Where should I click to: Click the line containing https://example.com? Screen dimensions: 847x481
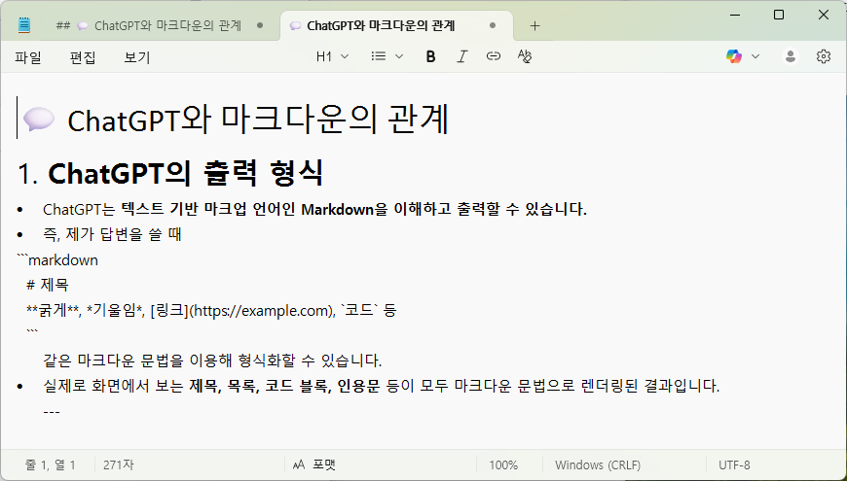(x=211, y=311)
